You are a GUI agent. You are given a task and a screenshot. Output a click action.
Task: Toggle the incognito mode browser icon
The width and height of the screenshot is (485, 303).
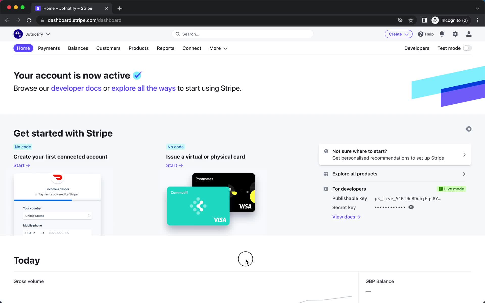point(435,20)
